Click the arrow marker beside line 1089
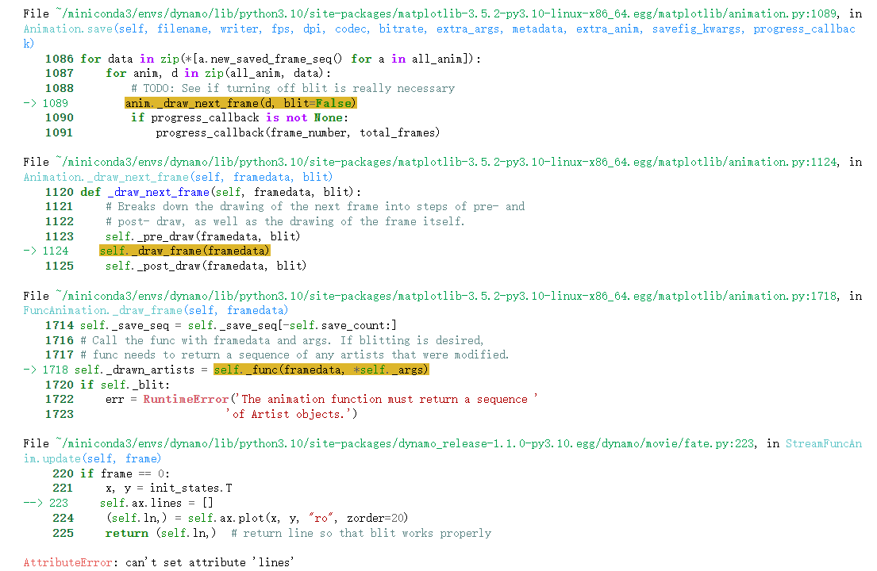 [x=30, y=103]
